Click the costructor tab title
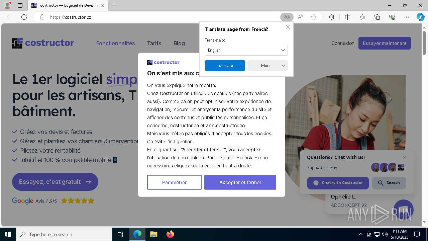 pyautogui.click(x=69, y=5)
